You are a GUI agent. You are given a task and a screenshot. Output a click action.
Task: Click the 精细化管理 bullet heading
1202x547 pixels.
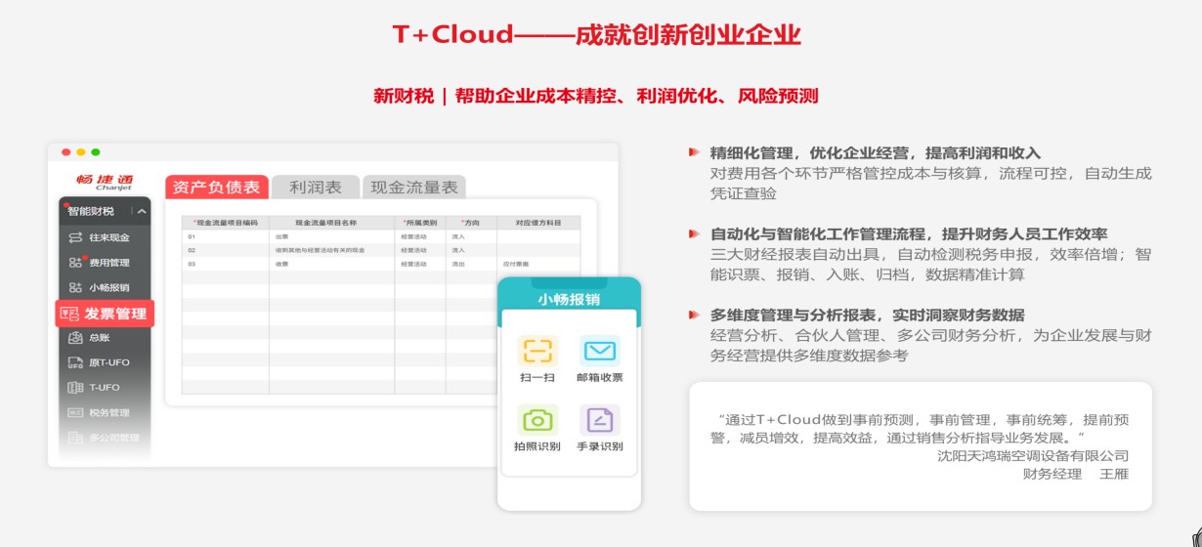[876, 153]
